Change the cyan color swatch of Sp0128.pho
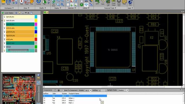Viewport: 185px width, 104px height. coord(36,17)
